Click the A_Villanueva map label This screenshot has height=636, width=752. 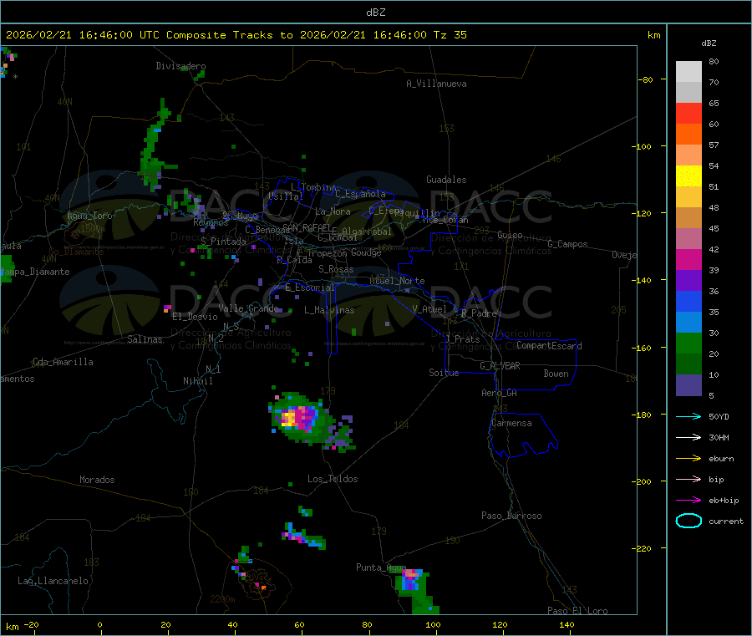coord(436,84)
